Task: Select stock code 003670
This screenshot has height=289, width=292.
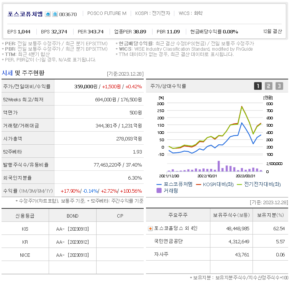Action: click(68, 14)
